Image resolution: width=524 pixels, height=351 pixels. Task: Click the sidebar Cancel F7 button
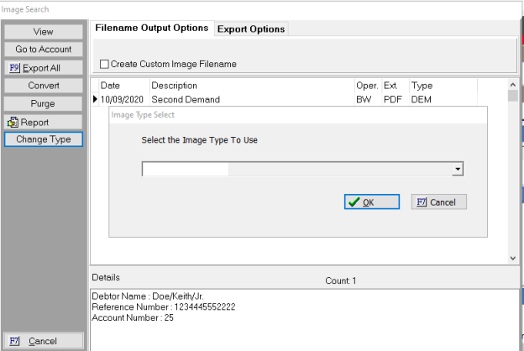[43, 341]
